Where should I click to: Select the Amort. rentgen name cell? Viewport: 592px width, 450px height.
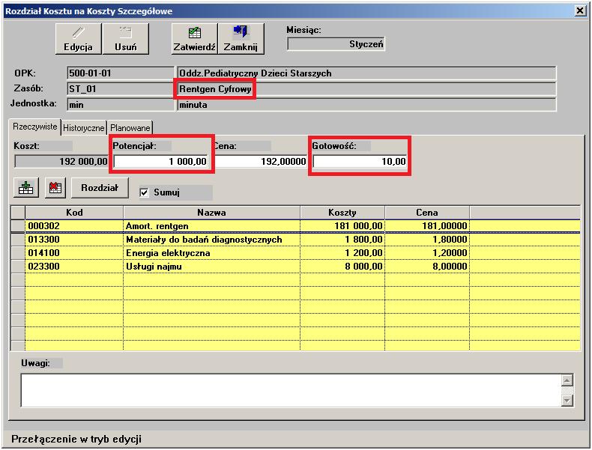[212, 226]
